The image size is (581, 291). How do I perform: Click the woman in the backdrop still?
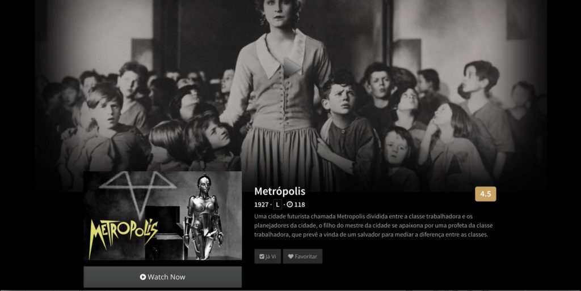point(278,92)
